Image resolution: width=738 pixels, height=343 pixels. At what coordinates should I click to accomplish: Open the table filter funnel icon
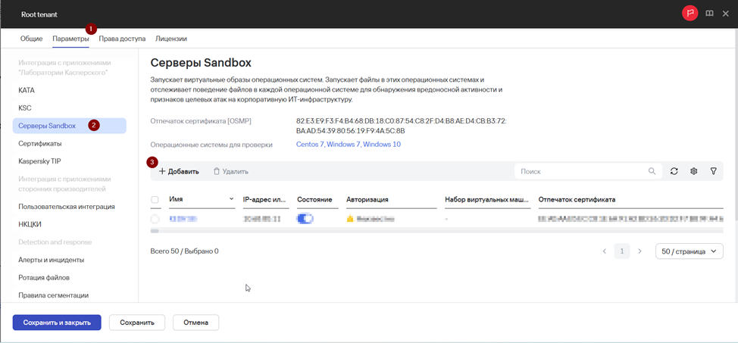pos(713,171)
